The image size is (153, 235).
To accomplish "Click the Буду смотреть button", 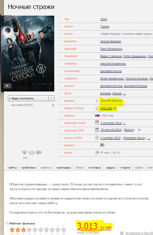I will coord(28,98).
